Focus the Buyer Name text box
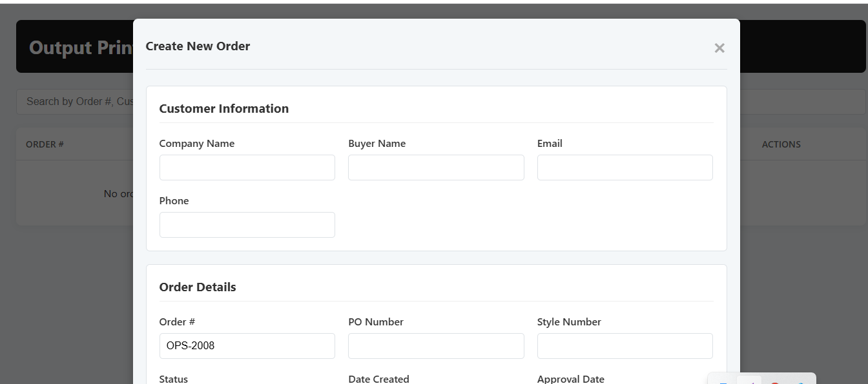 click(x=436, y=168)
